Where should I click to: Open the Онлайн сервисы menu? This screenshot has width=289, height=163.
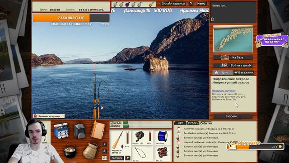(x=173, y=4)
